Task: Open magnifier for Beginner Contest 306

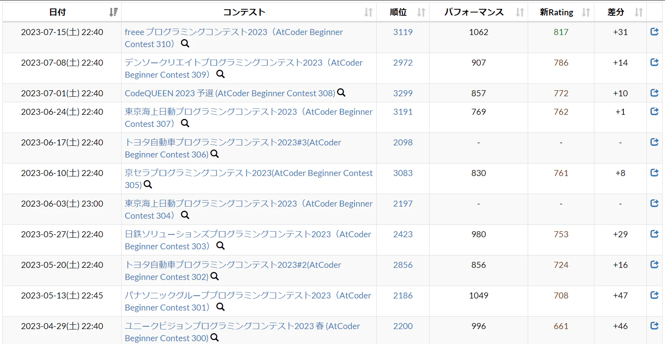Action: coord(215,154)
